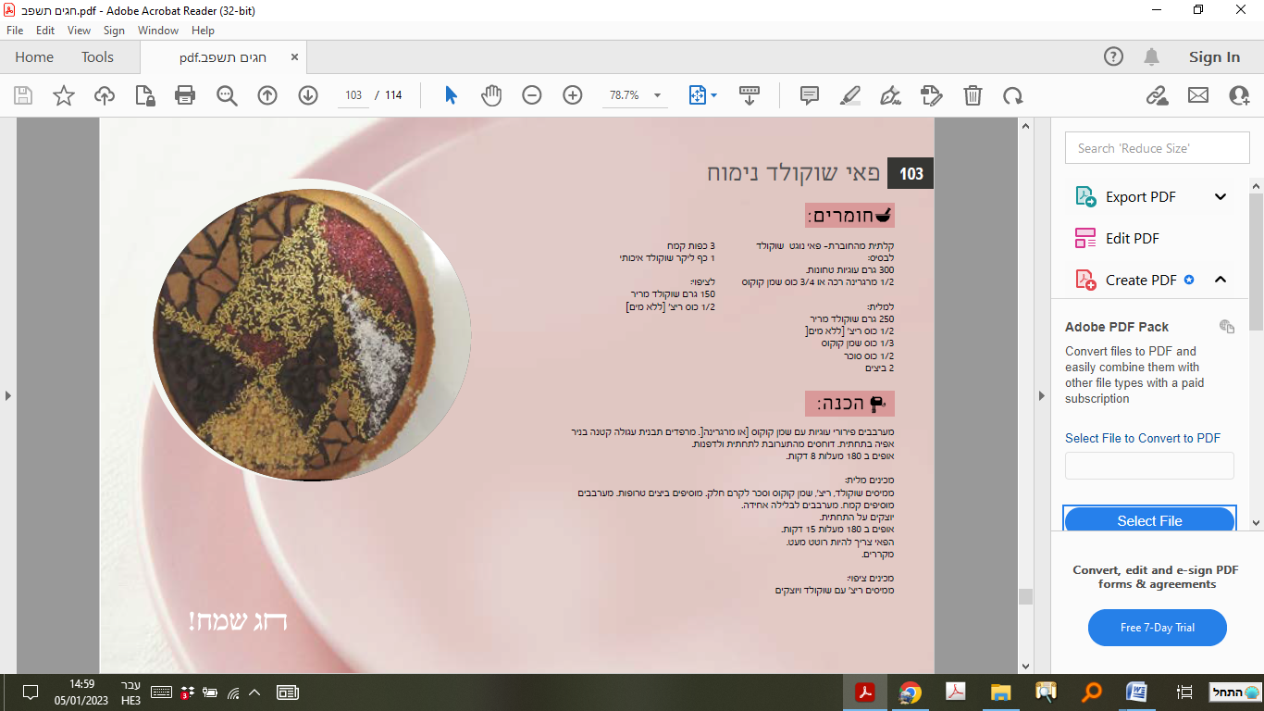This screenshot has width=1264, height=711.
Task: Print the PDF with the printer icon
Action: point(185,95)
